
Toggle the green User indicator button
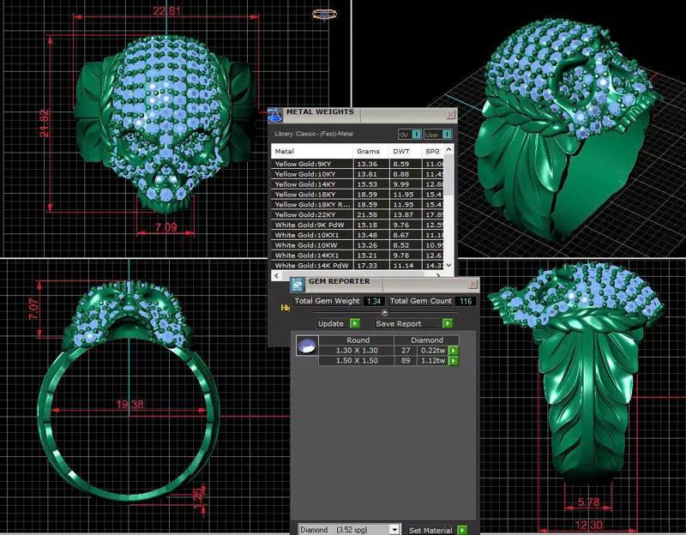[x=447, y=134]
